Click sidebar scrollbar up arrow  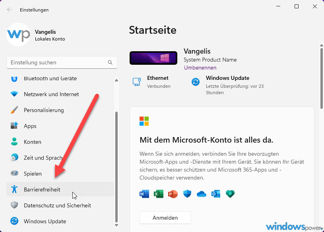tap(116, 80)
